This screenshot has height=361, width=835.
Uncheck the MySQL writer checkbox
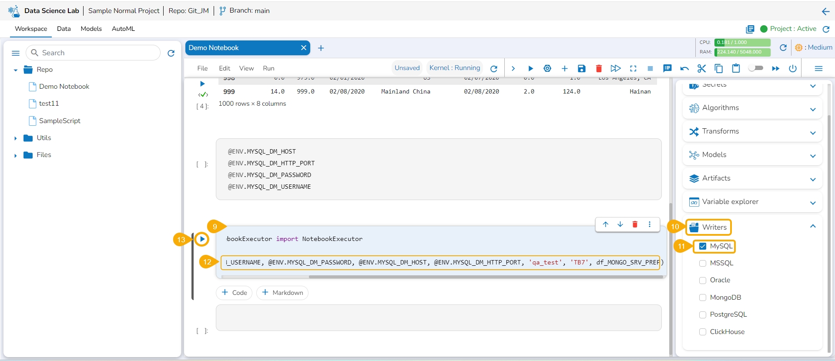point(702,246)
